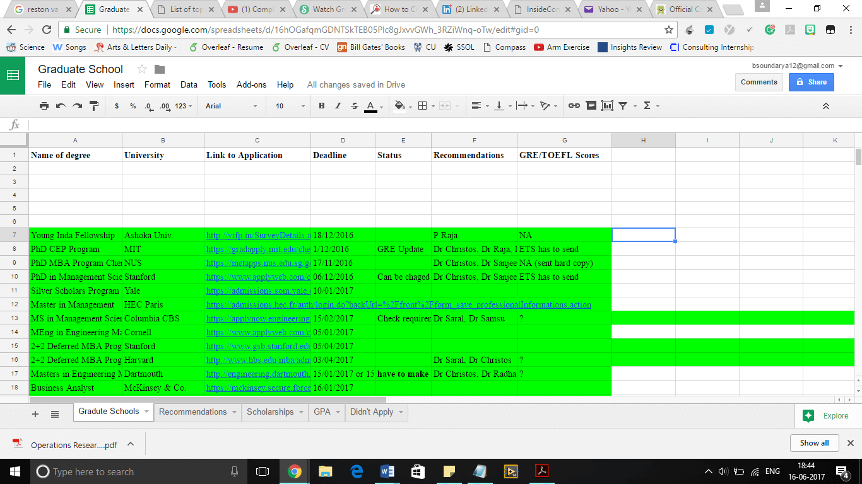This screenshot has height=484, width=862.
Task: Open the Insert menu
Action: 124,84
